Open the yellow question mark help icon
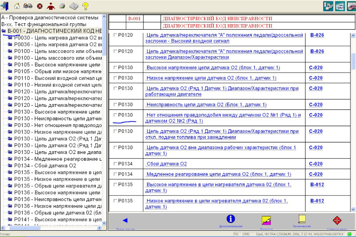This screenshot has height=237, width=356. pos(85,6)
